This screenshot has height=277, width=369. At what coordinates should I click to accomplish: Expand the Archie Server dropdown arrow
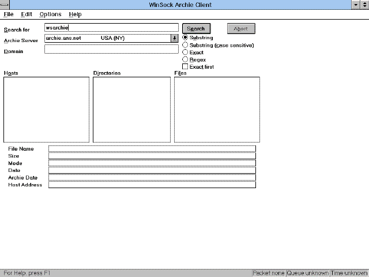(174, 38)
